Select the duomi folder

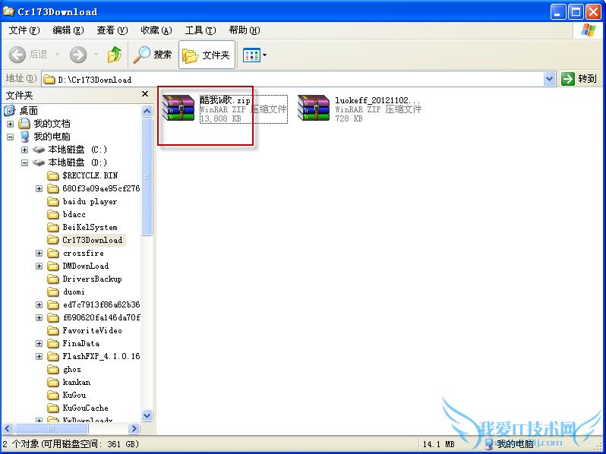coord(74,292)
